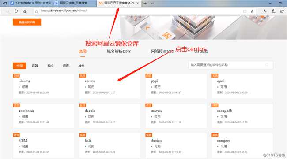Open reading view icon in address bar
287x159 pixels.
pos(245,11)
